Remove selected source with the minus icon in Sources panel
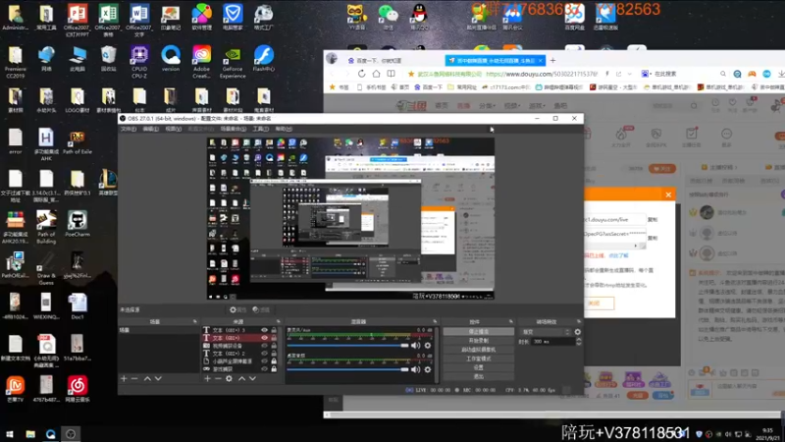This screenshot has height=442, width=785. [x=218, y=379]
